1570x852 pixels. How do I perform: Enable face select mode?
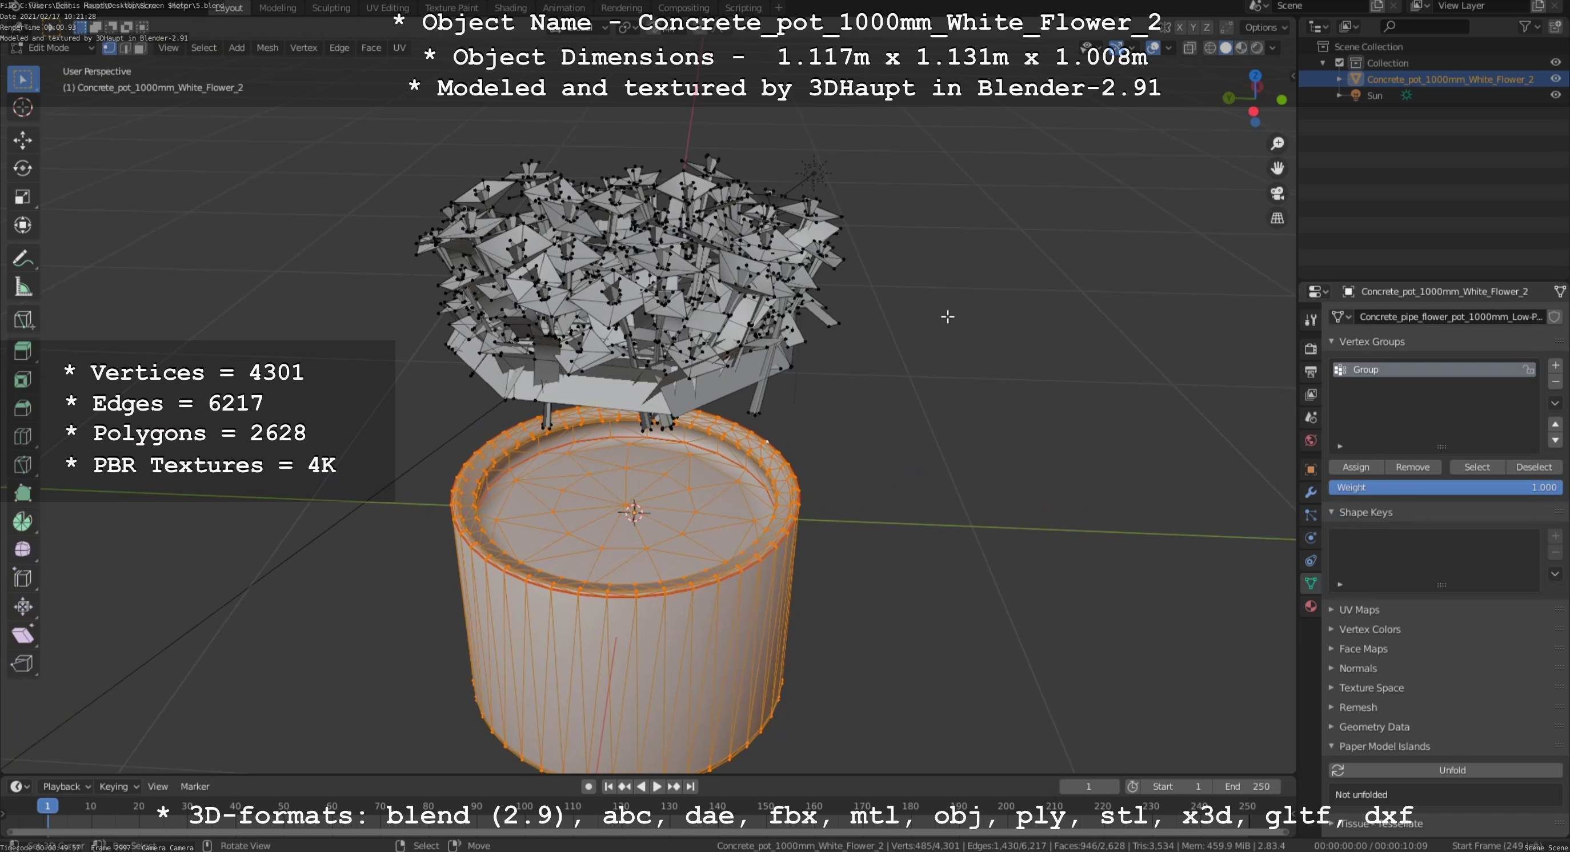(x=140, y=48)
